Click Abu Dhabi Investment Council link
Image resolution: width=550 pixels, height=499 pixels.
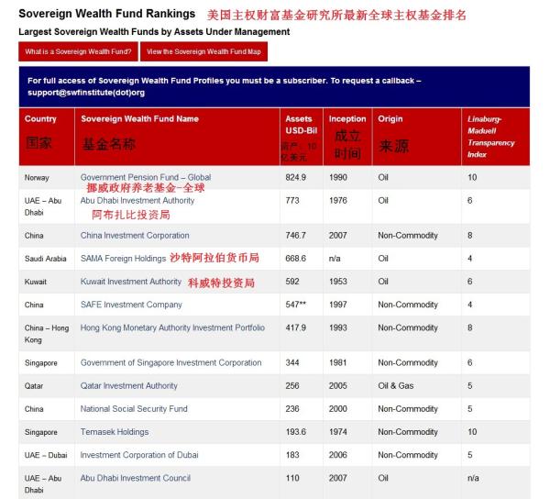tap(136, 478)
